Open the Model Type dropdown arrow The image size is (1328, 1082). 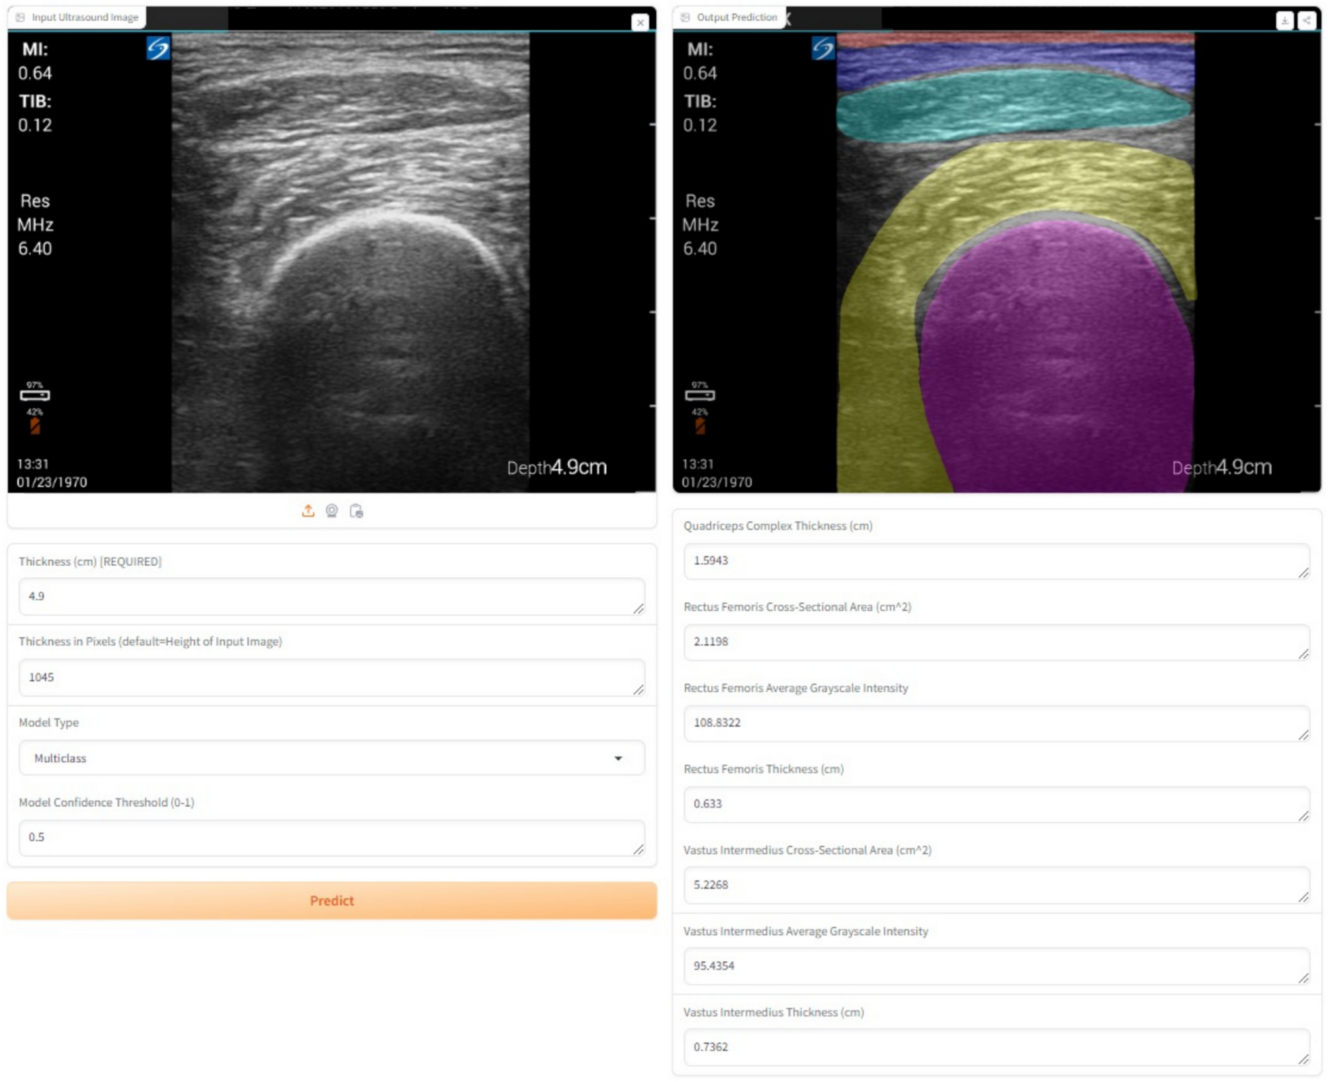point(618,758)
